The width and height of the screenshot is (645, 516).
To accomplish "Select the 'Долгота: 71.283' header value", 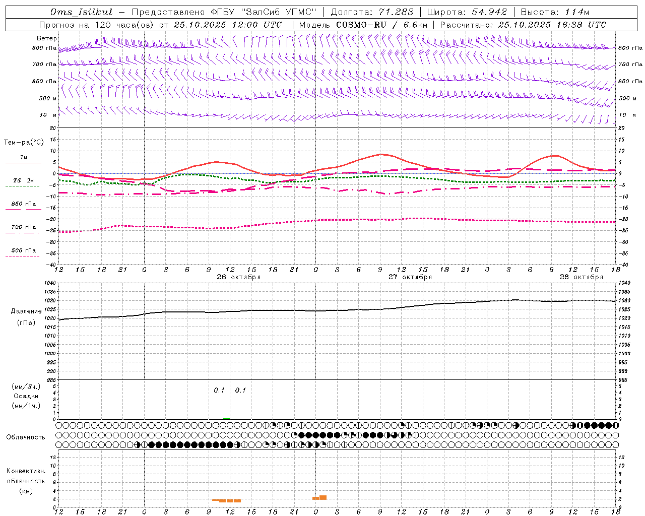I will 372,12.
